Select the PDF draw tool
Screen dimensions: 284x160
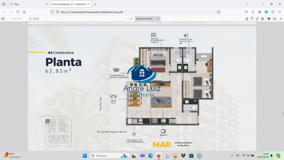coord(257,19)
